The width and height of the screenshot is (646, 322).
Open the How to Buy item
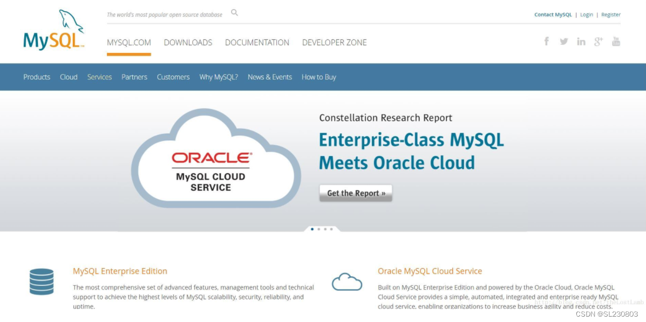click(x=319, y=77)
